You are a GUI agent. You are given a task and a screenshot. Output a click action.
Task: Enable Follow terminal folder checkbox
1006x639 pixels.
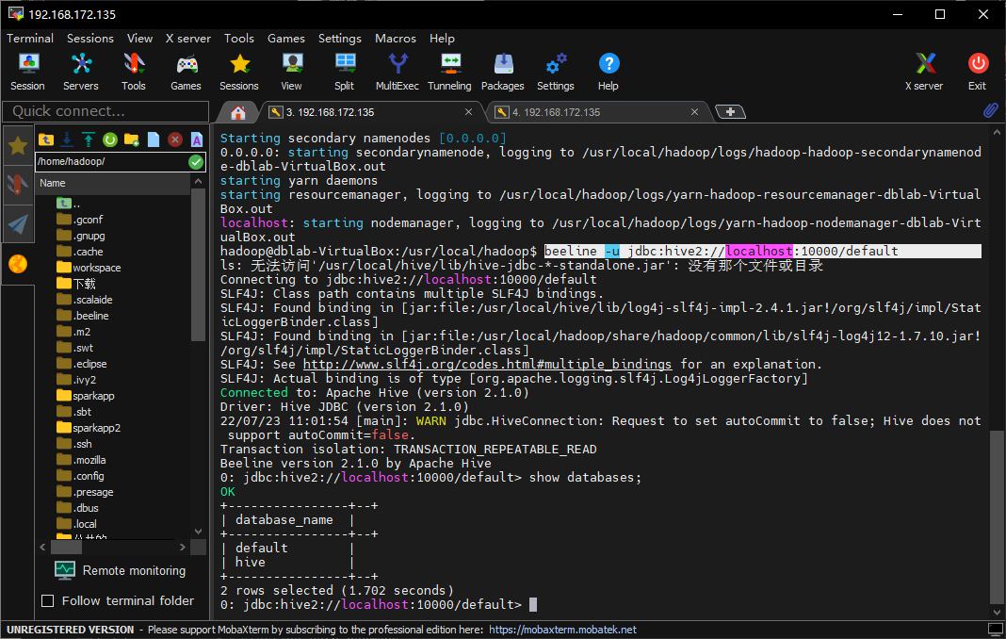click(x=47, y=601)
